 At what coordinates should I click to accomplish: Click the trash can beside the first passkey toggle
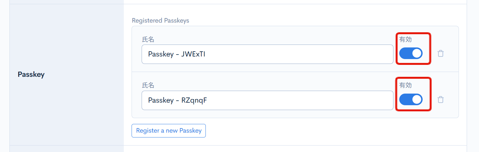[440, 54]
